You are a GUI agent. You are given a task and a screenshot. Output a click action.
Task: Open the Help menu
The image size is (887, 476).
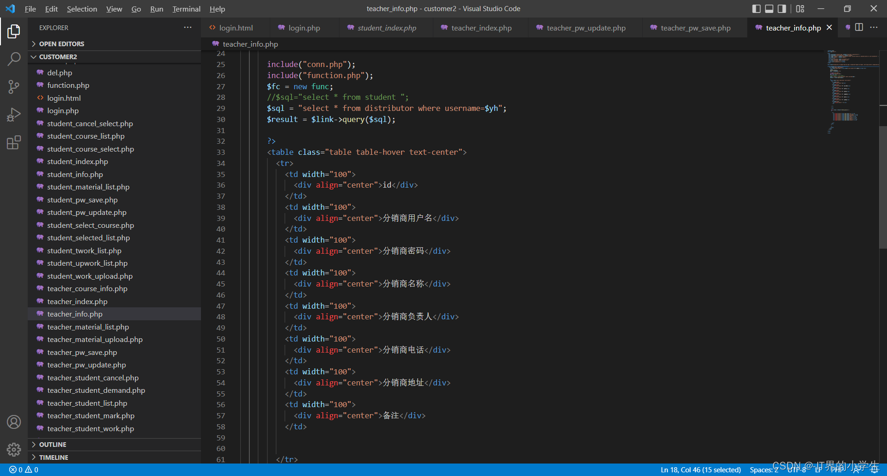point(217,9)
